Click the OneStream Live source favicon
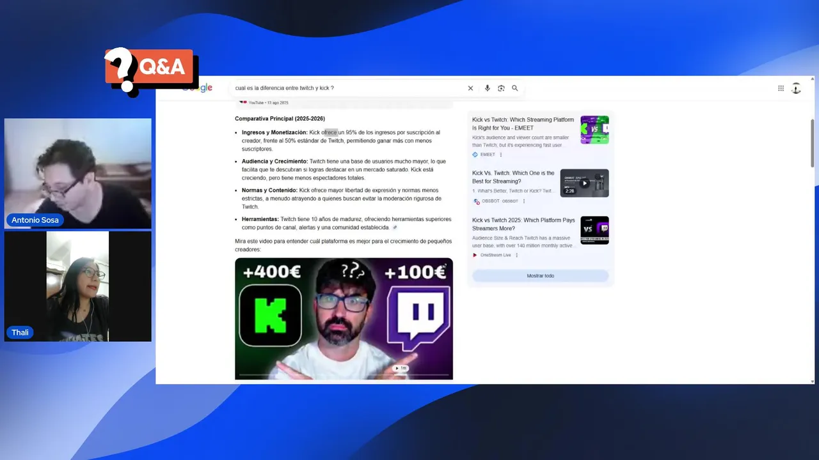This screenshot has width=819, height=460. (x=475, y=255)
